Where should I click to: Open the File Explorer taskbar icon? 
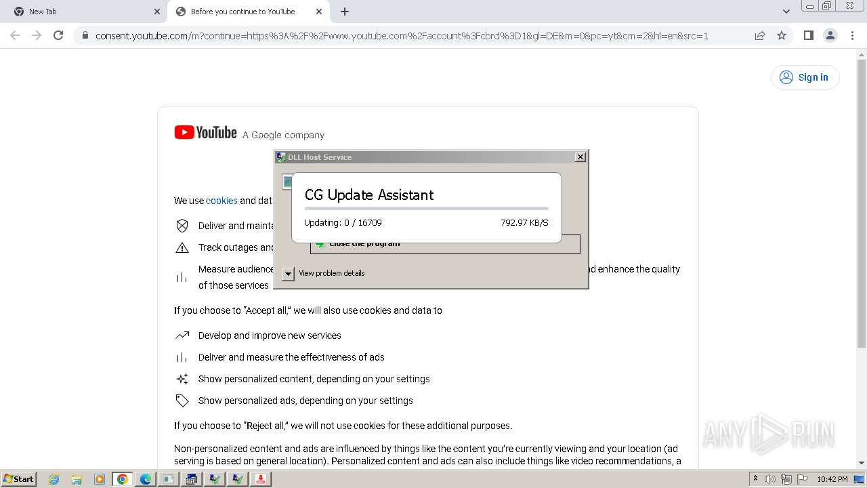[77, 479]
